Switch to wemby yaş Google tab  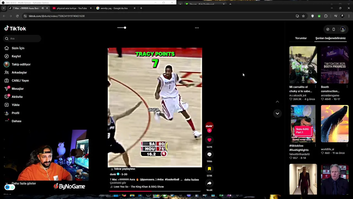pyautogui.click(x=116, y=8)
